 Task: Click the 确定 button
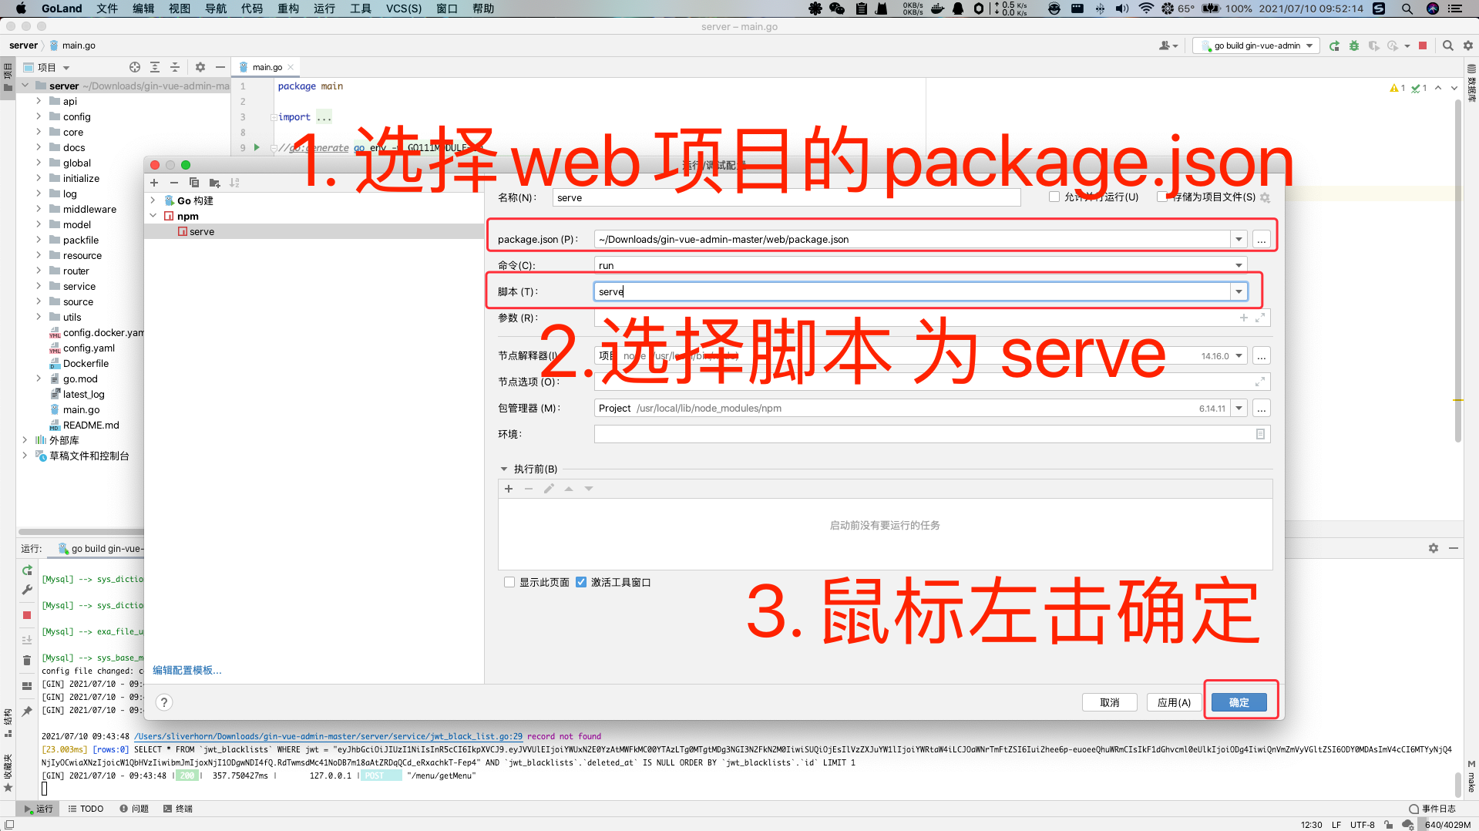[1239, 702]
